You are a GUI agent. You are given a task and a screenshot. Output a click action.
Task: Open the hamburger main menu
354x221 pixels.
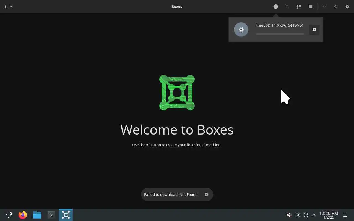[311, 7]
